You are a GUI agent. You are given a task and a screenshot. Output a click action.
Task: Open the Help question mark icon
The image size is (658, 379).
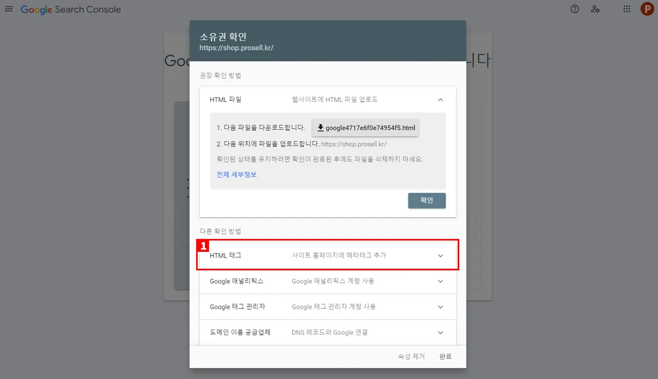click(575, 9)
